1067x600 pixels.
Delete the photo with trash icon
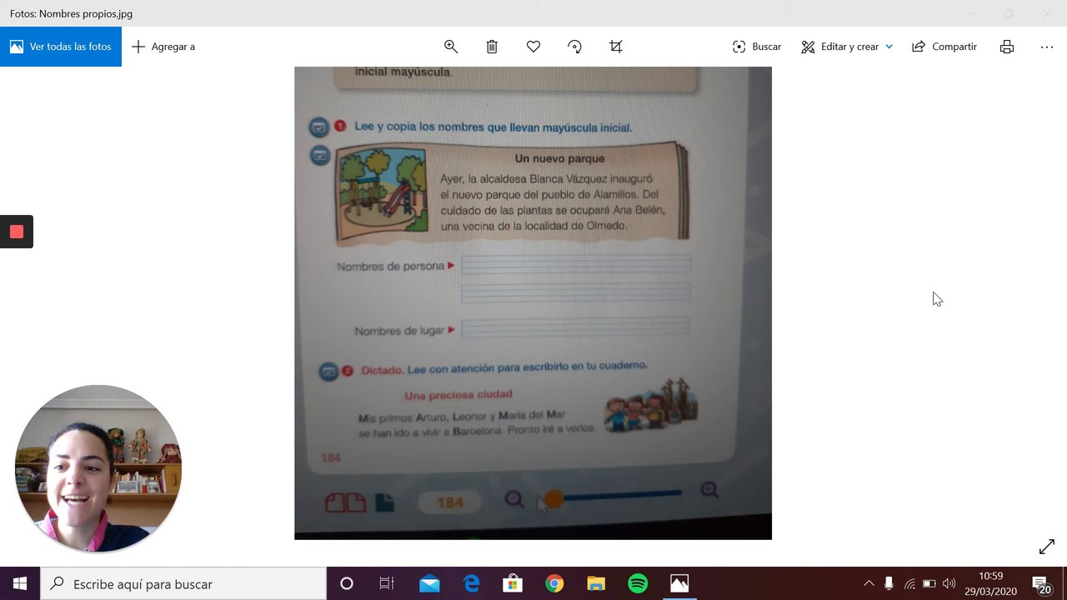492,47
